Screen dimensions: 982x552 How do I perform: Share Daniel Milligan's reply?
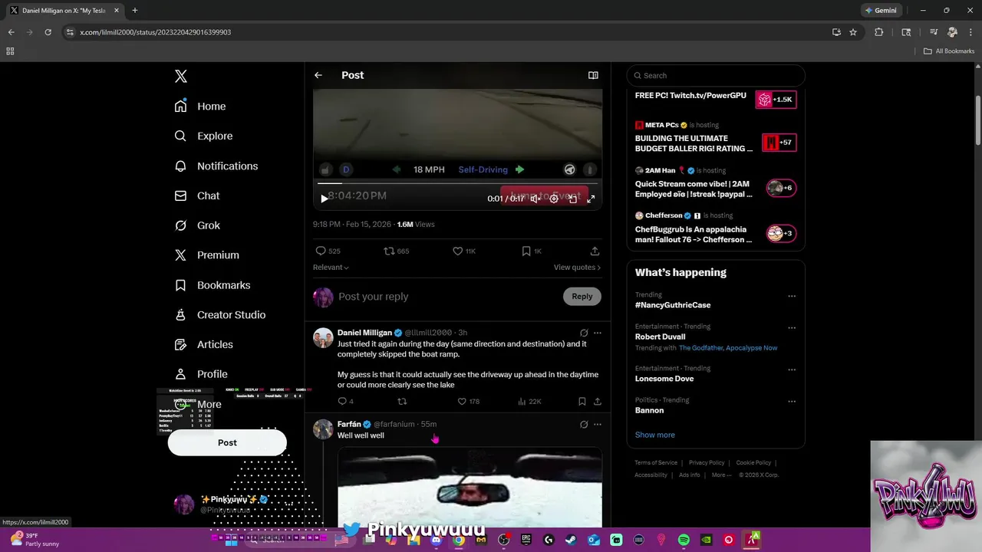coord(598,401)
